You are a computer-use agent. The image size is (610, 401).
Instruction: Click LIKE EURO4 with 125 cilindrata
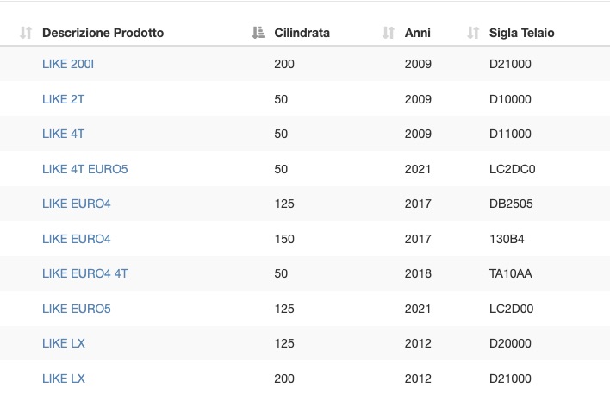(x=76, y=204)
